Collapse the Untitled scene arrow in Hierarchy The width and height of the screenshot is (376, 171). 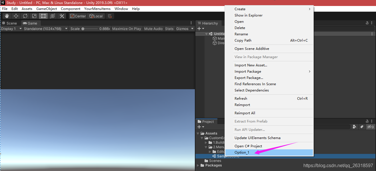206,34
